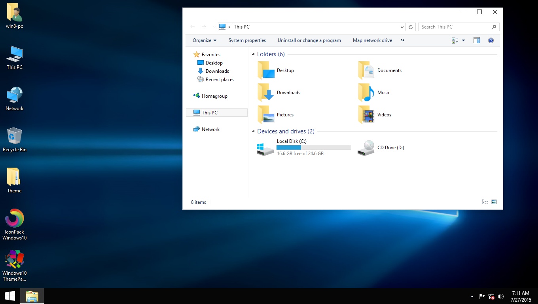Switch to details view in the status bar
538x304 pixels.
[485, 202]
